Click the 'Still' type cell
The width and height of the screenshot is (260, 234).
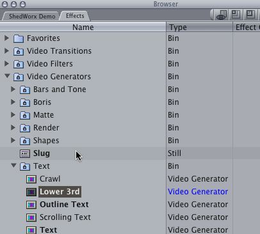174,153
